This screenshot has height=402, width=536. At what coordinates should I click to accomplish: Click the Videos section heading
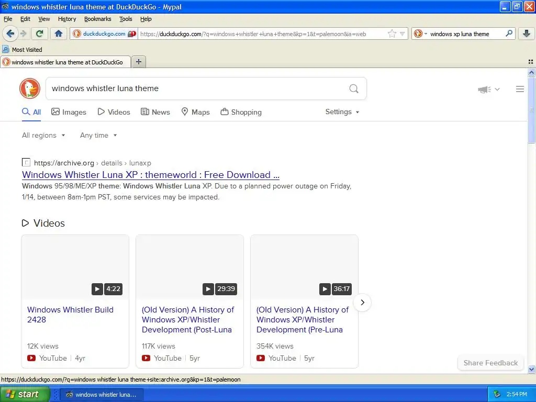(43, 223)
